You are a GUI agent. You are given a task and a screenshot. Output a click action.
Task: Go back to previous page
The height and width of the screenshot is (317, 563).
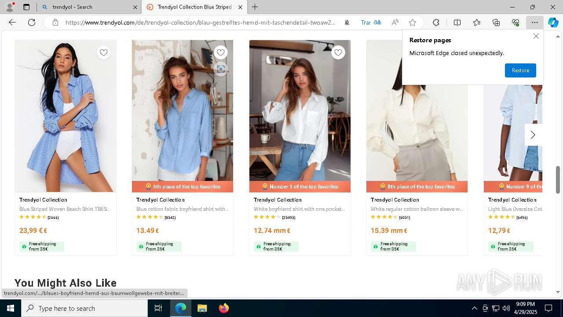[x=12, y=22]
